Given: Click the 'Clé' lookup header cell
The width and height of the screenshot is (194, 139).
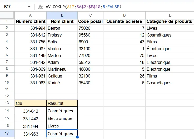Looking at the screenshot, I should click(x=31, y=103).
